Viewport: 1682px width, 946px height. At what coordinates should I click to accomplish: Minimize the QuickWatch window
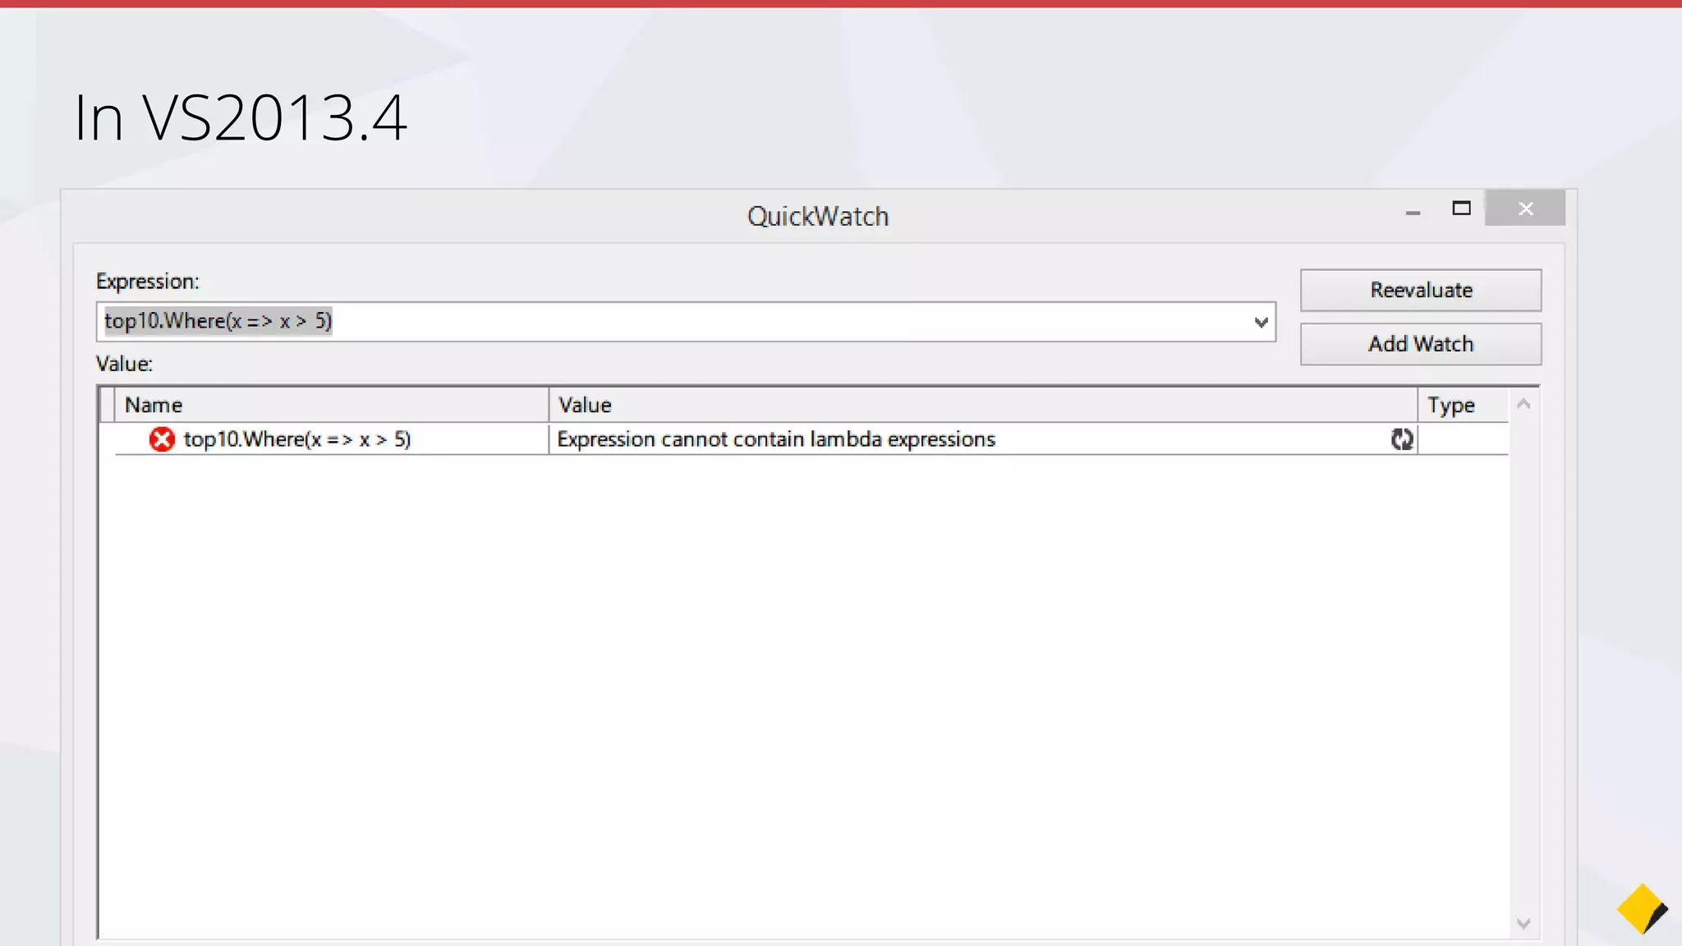click(x=1413, y=213)
